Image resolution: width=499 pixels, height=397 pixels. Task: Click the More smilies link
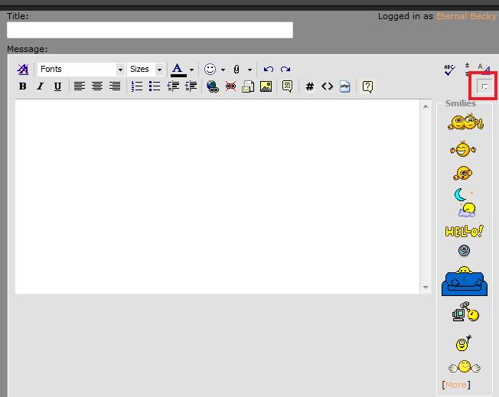coord(456,385)
